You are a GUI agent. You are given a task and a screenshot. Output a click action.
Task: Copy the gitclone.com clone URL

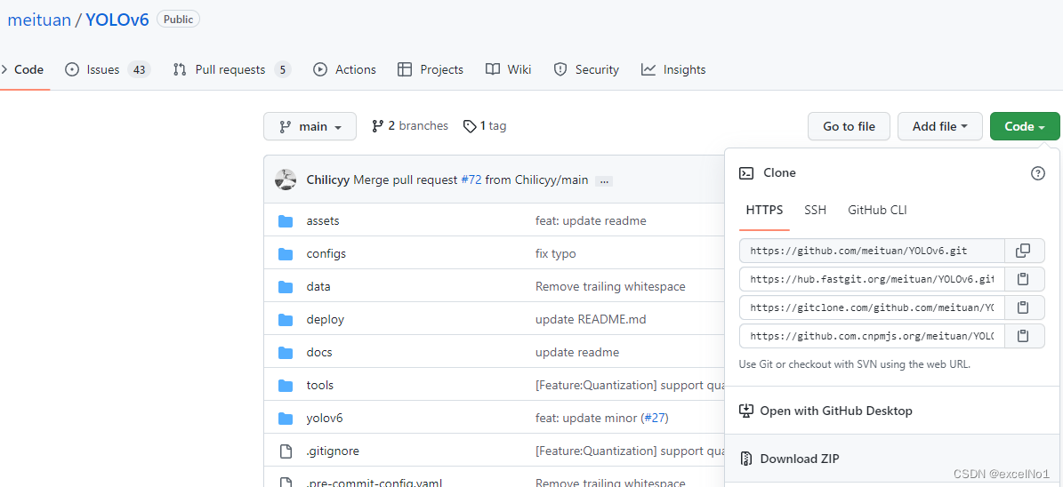click(x=1024, y=307)
